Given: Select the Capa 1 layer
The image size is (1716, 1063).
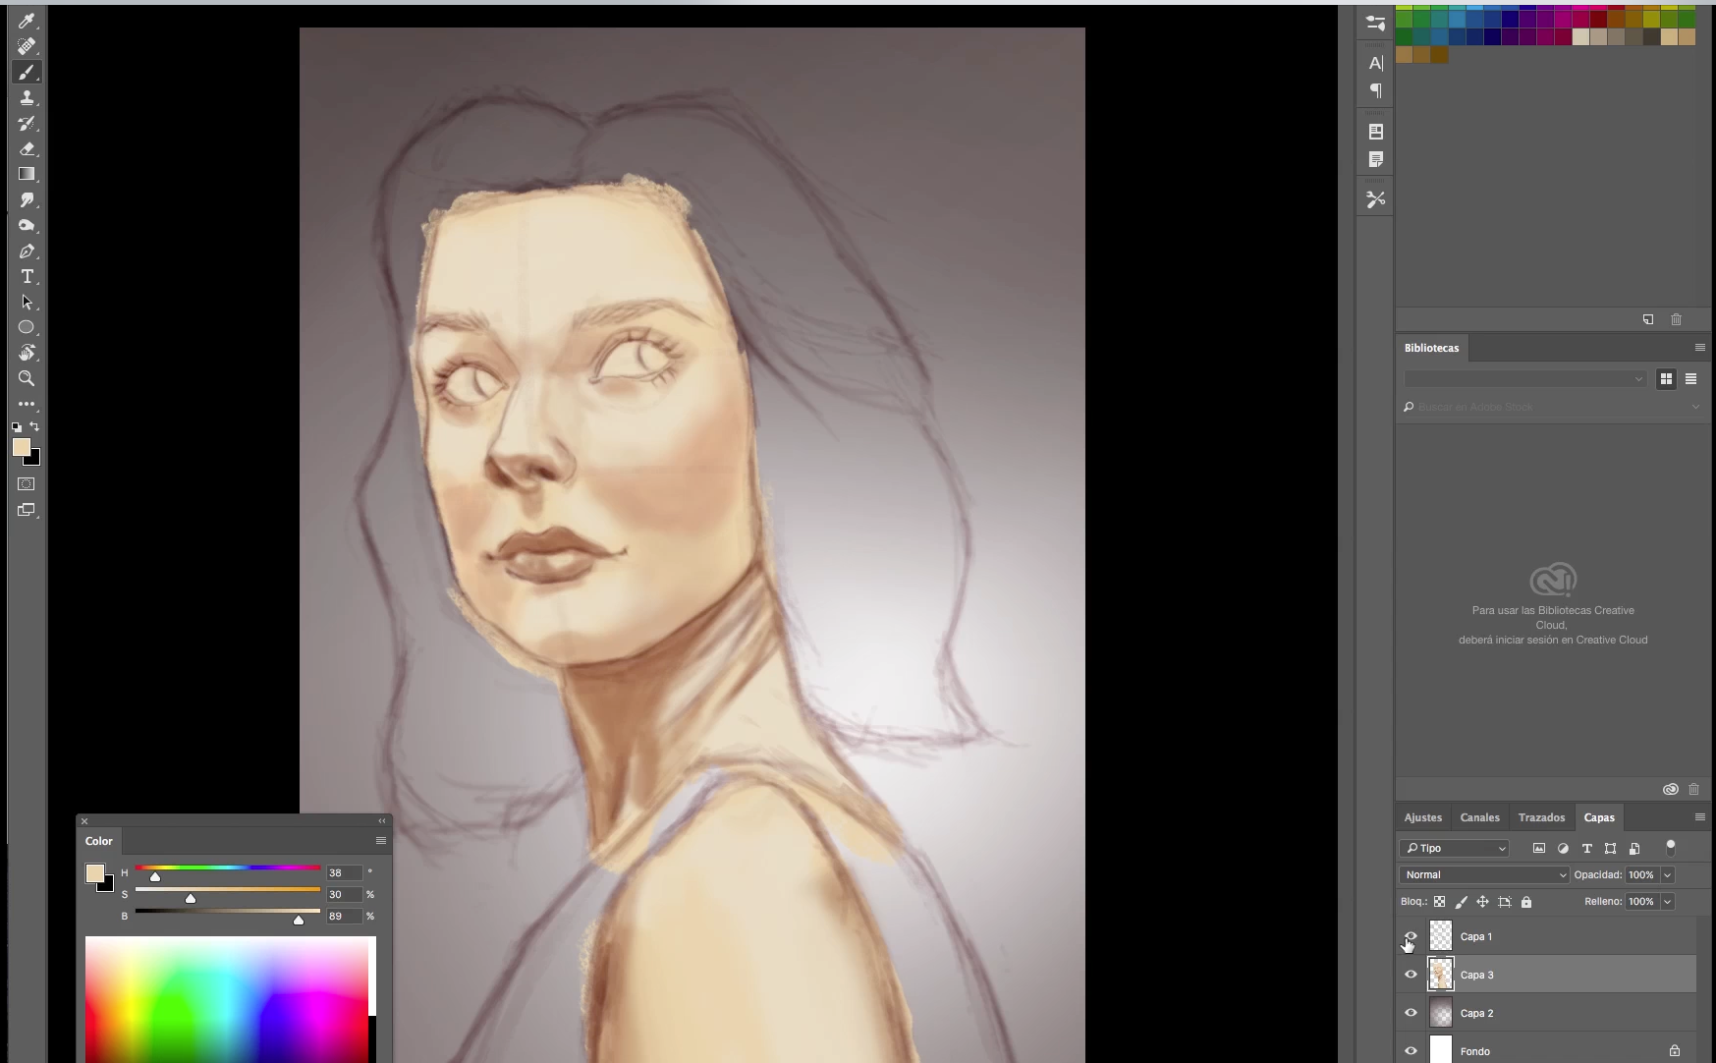Looking at the screenshot, I should pos(1547,936).
